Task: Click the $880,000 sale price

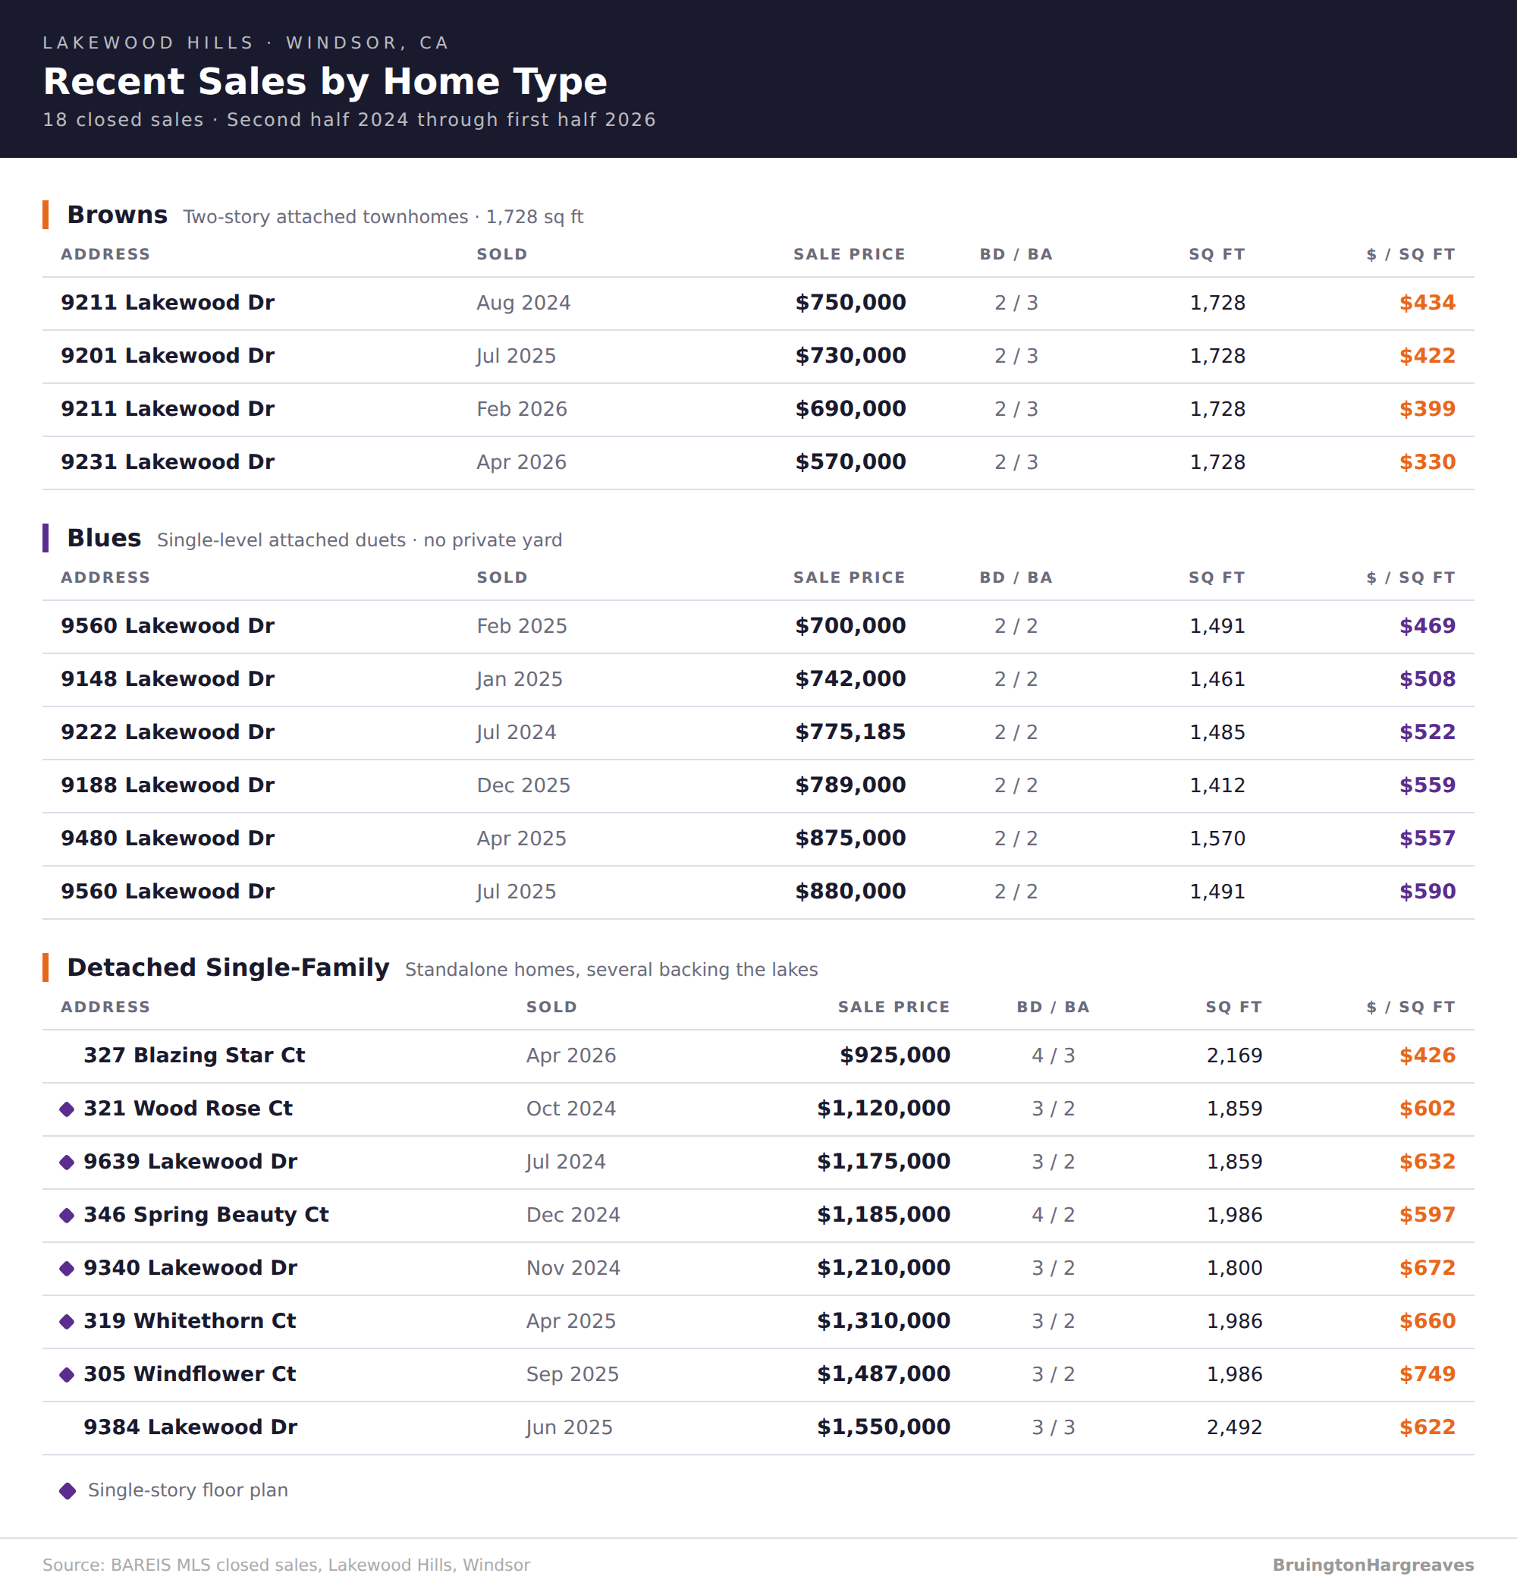Action: pos(851,892)
